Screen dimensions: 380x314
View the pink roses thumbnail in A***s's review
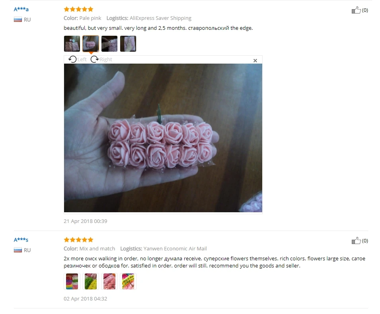109,281
